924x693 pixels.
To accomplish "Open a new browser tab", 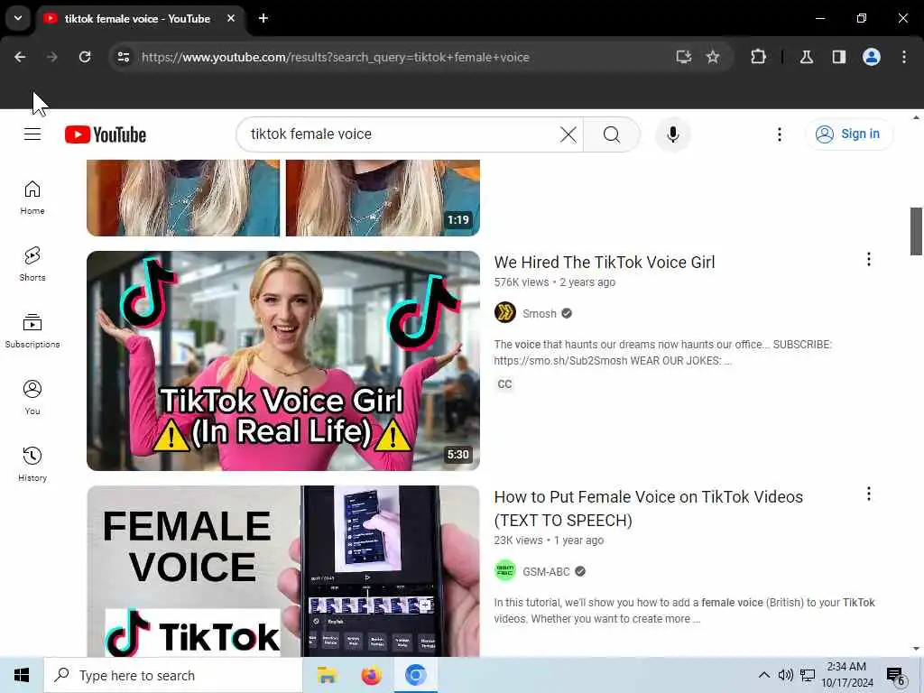I will 263,18.
